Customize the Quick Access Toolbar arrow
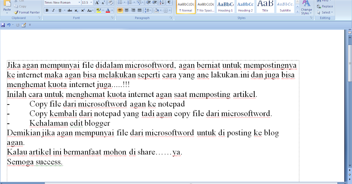The height and width of the screenshot is (184, 352). coord(30,25)
